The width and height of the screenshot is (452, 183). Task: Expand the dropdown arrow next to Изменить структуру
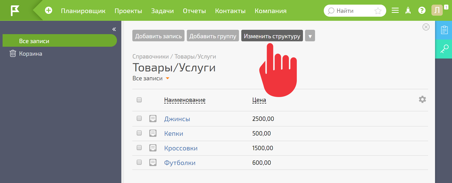pyautogui.click(x=310, y=36)
